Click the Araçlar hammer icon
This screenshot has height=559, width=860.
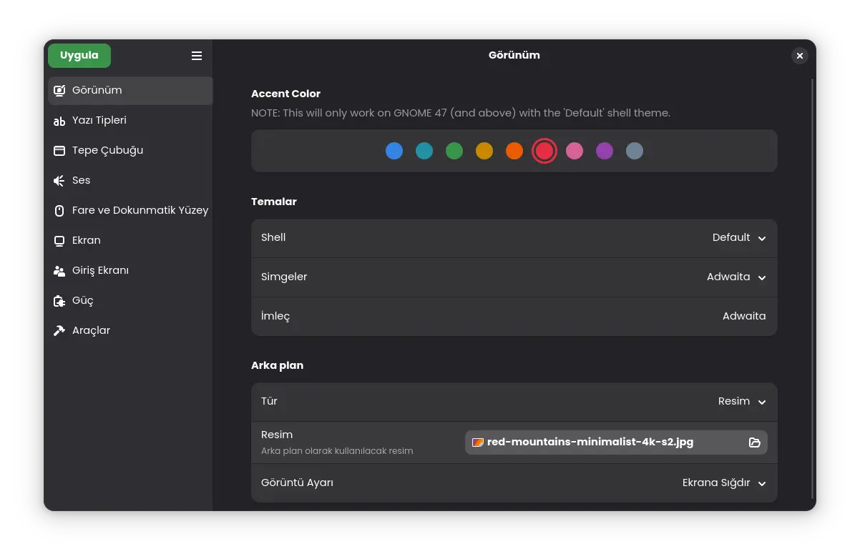tap(59, 331)
